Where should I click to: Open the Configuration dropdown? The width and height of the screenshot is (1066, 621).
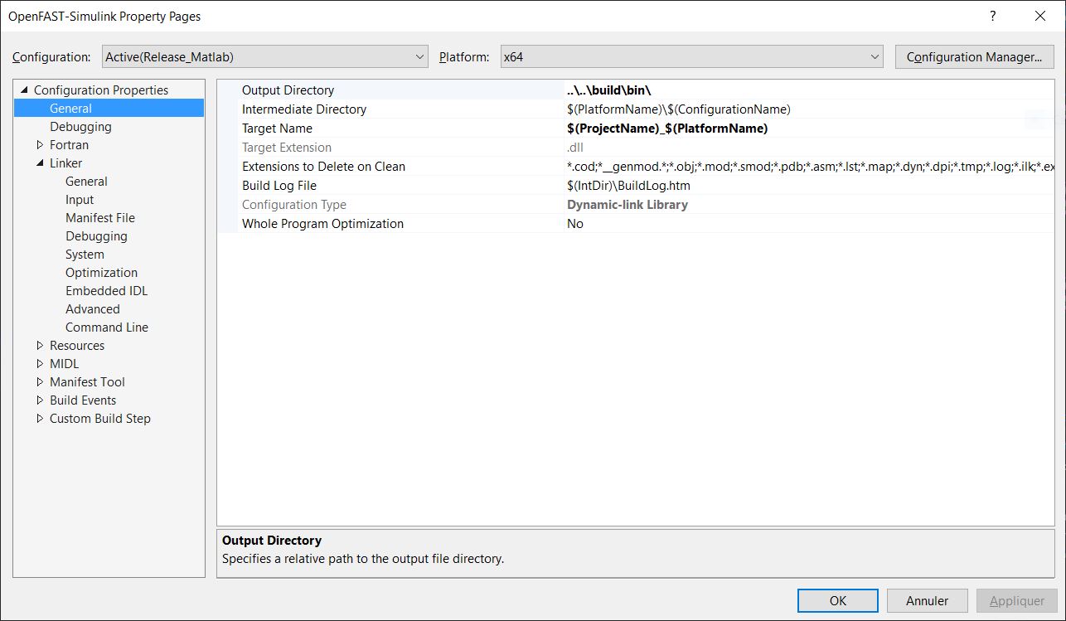pyautogui.click(x=419, y=56)
